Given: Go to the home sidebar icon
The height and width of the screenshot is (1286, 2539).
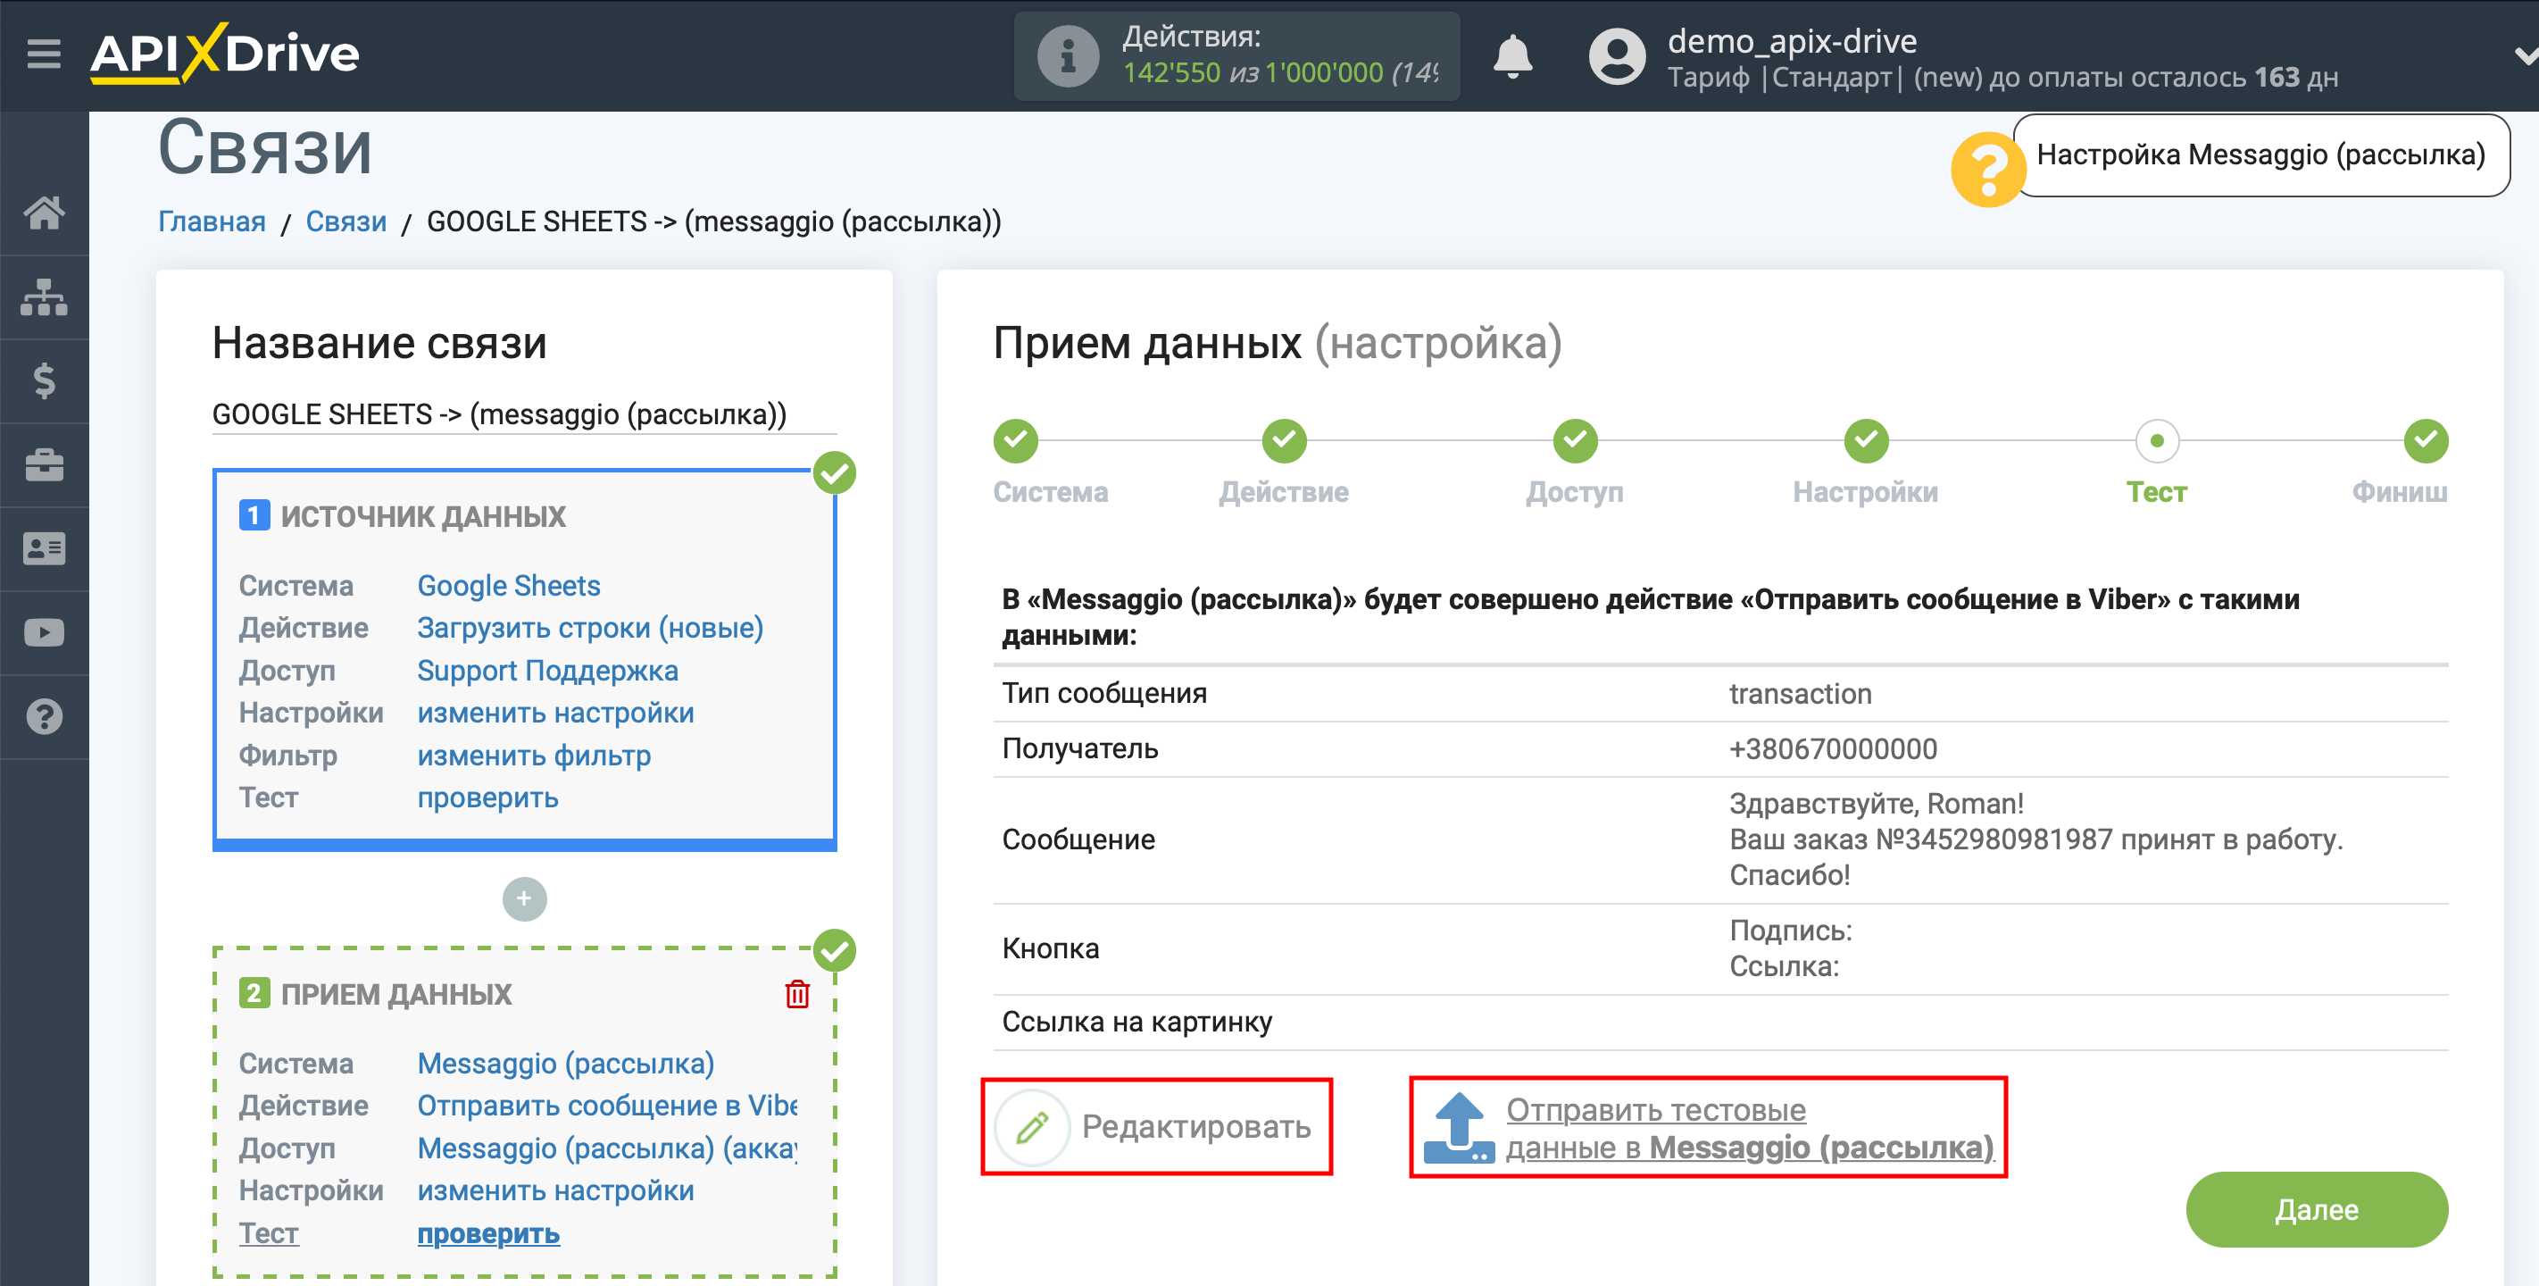Looking at the screenshot, I should pos(45,212).
